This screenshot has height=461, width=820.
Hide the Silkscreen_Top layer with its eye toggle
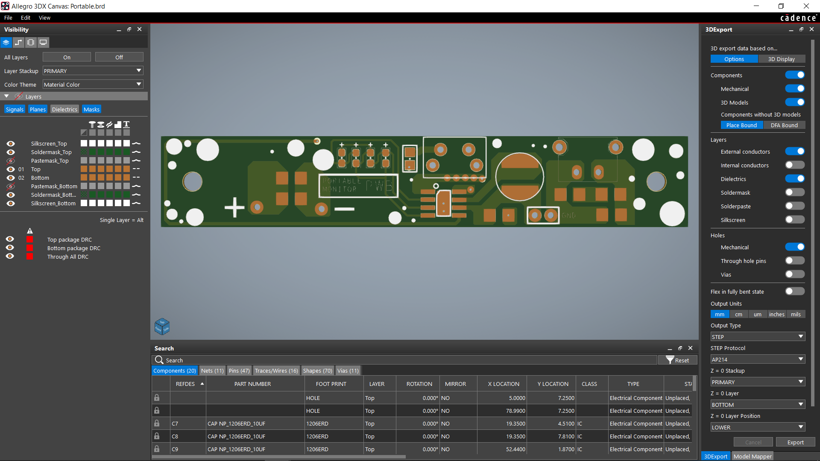pyautogui.click(x=10, y=143)
